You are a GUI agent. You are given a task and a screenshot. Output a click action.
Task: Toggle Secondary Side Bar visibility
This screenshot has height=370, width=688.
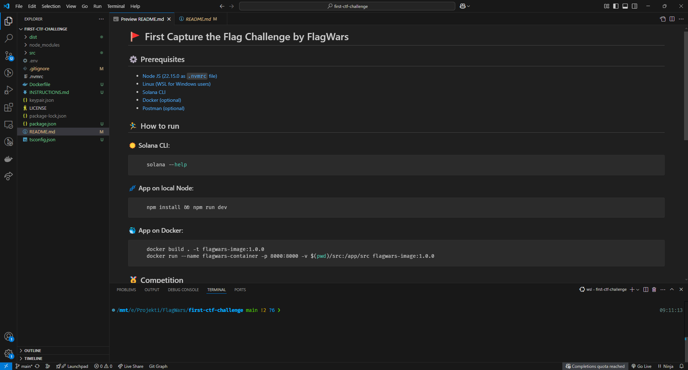tap(634, 6)
